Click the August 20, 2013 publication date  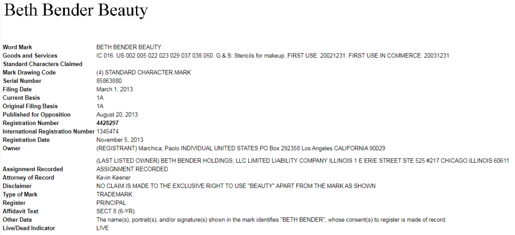click(116, 115)
